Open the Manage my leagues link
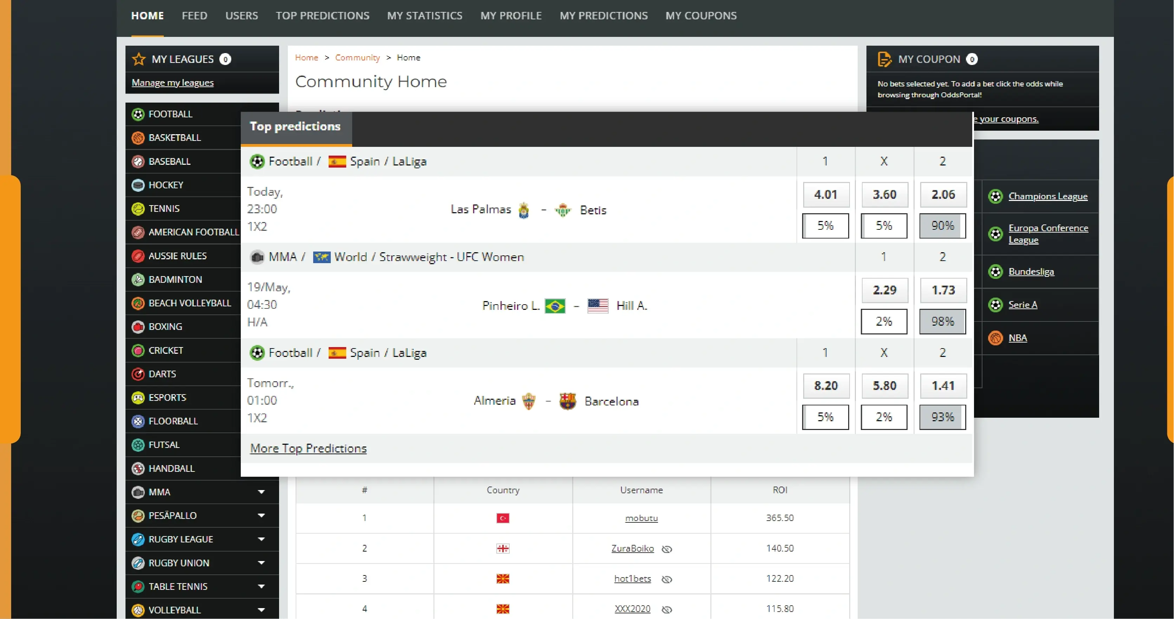 click(173, 83)
